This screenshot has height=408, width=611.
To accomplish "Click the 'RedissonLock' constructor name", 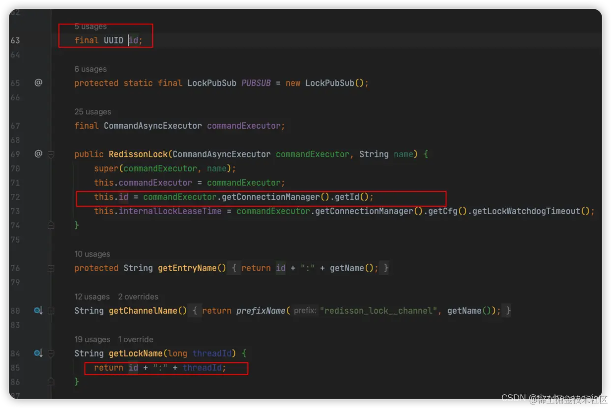I will (138, 154).
